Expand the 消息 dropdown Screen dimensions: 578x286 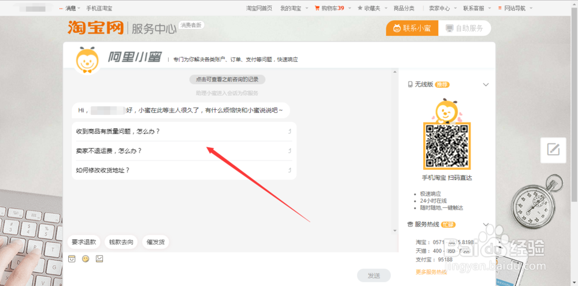[79, 8]
